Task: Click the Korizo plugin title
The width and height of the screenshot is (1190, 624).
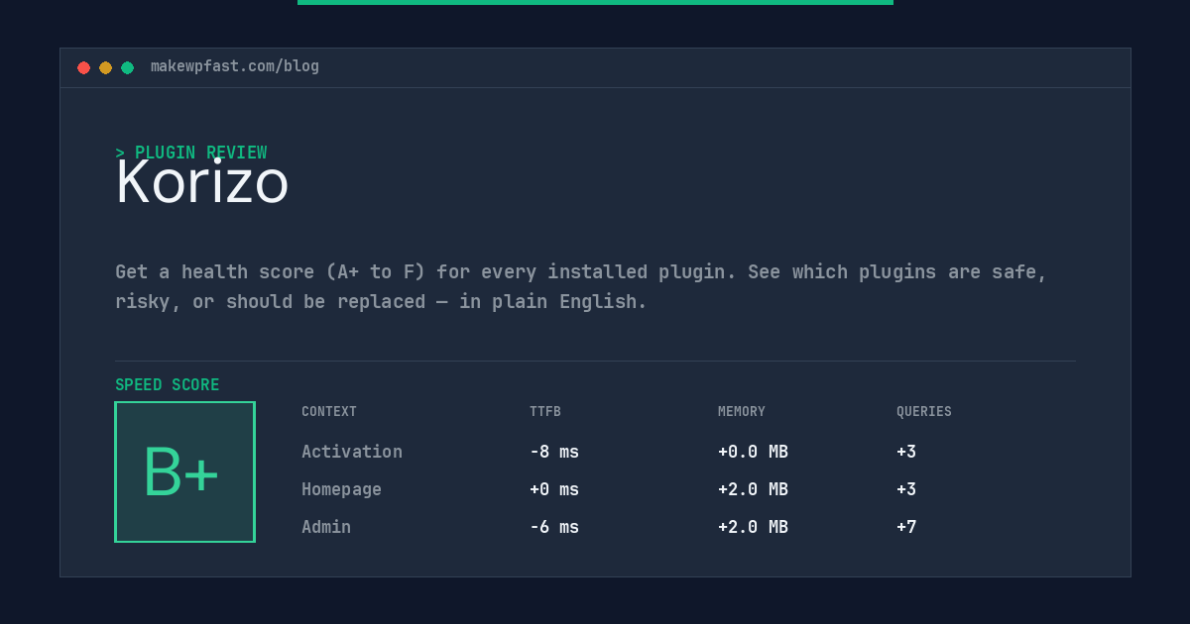Action: (202, 182)
